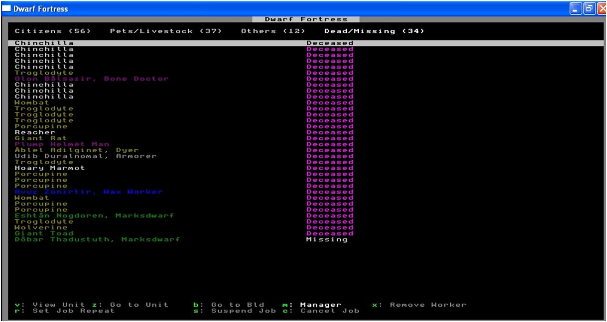Click the Deceased status beside Reacher

point(330,132)
